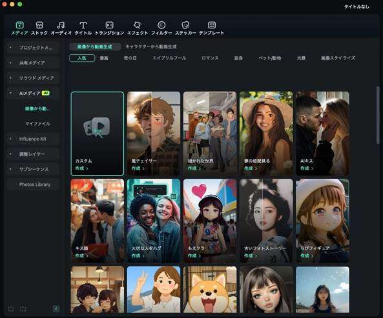Select the 漫画 category filter

[x=104, y=58]
